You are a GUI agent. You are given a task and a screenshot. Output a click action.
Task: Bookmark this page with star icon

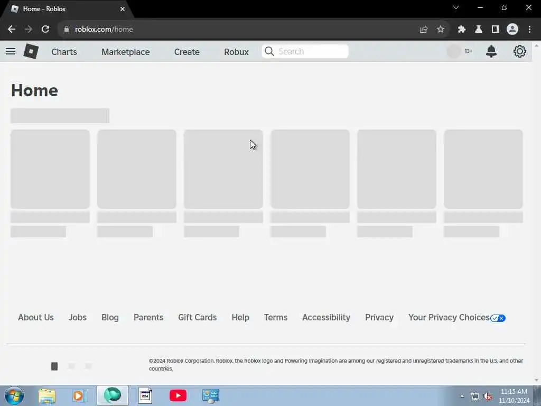click(441, 30)
